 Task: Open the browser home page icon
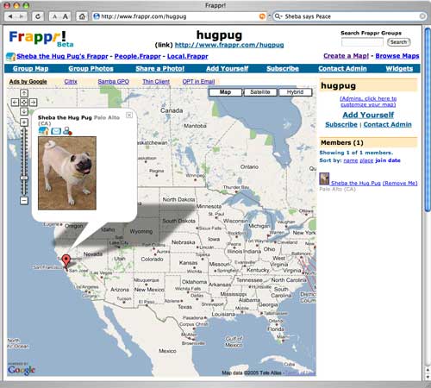click(x=82, y=16)
